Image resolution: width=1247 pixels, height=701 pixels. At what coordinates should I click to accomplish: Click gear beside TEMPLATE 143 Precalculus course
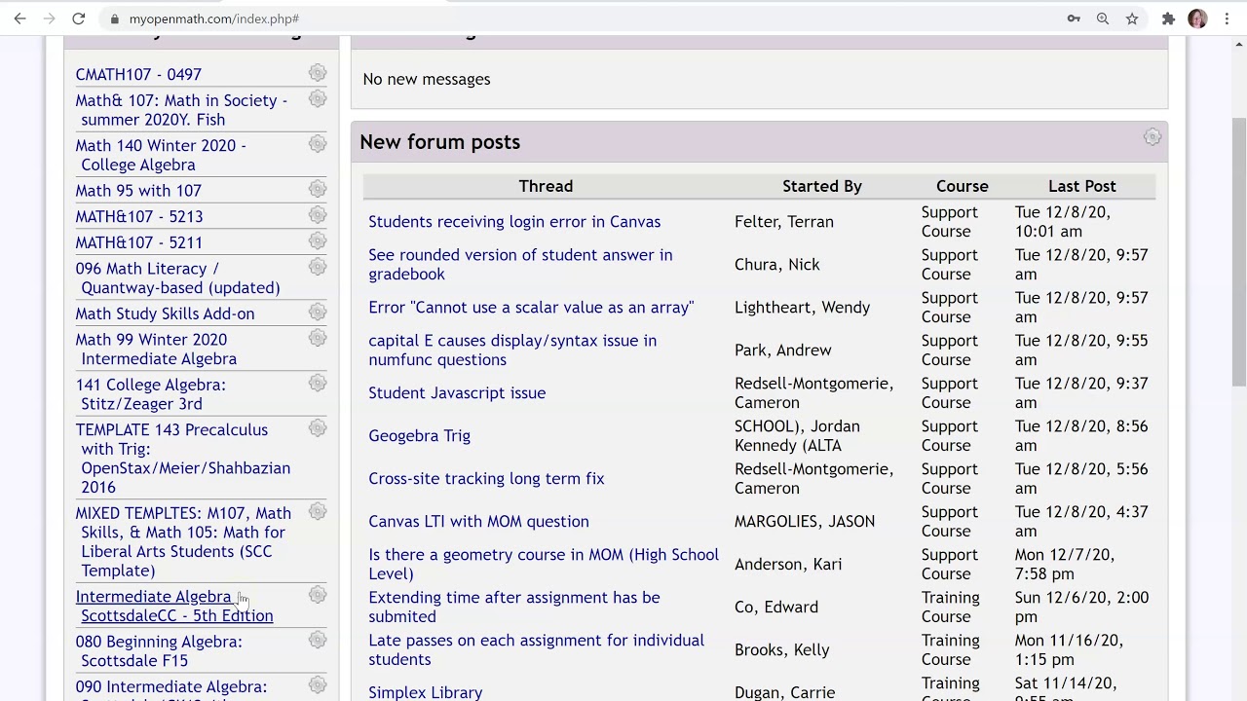point(318,428)
